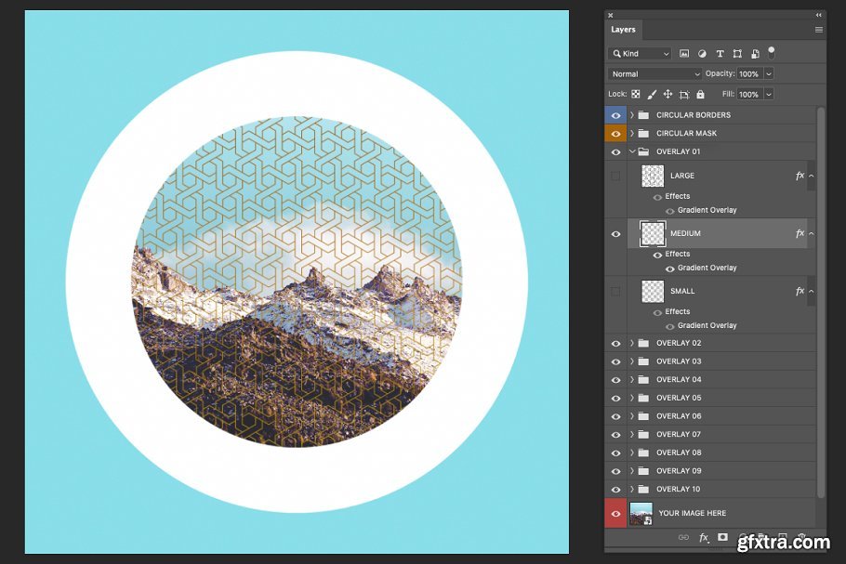Click the lock position move icon
Viewport: 846px width, 564px height.
[x=668, y=94]
